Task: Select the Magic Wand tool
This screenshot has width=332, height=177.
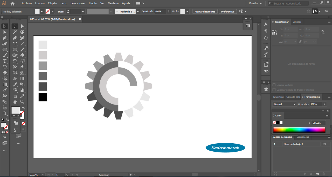Action: tap(15, 32)
